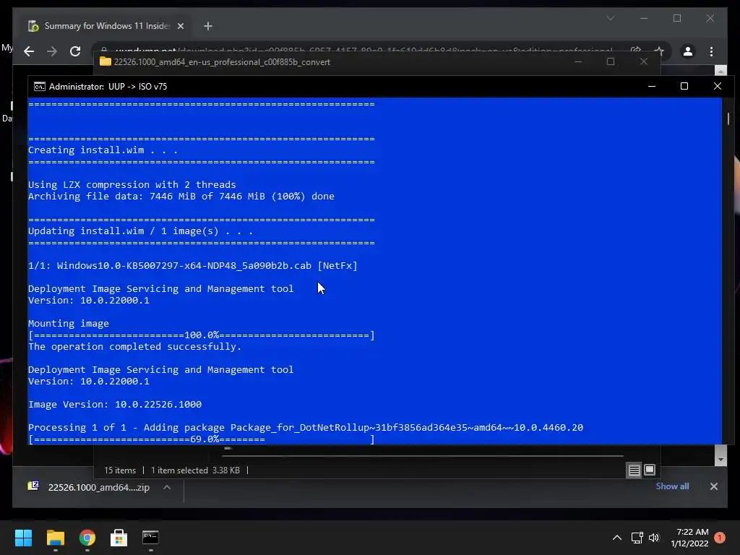This screenshot has height=555, width=740.
Task: Click the 'Creating install.wim' console line
Action: [103, 150]
